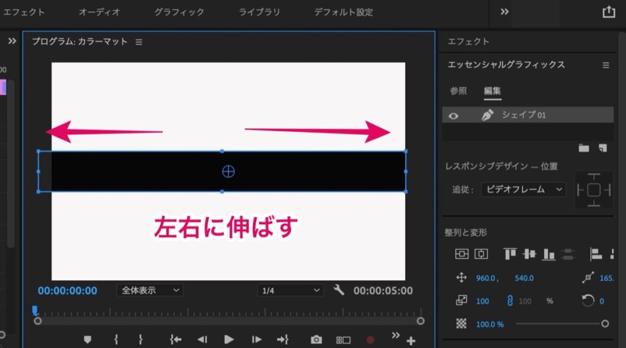The height and width of the screenshot is (348, 626).
Task: Click horizontal center align icon
Action: point(481,254)
